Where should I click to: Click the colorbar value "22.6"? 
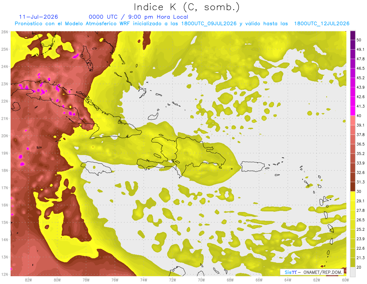click(x=361, y=248)
